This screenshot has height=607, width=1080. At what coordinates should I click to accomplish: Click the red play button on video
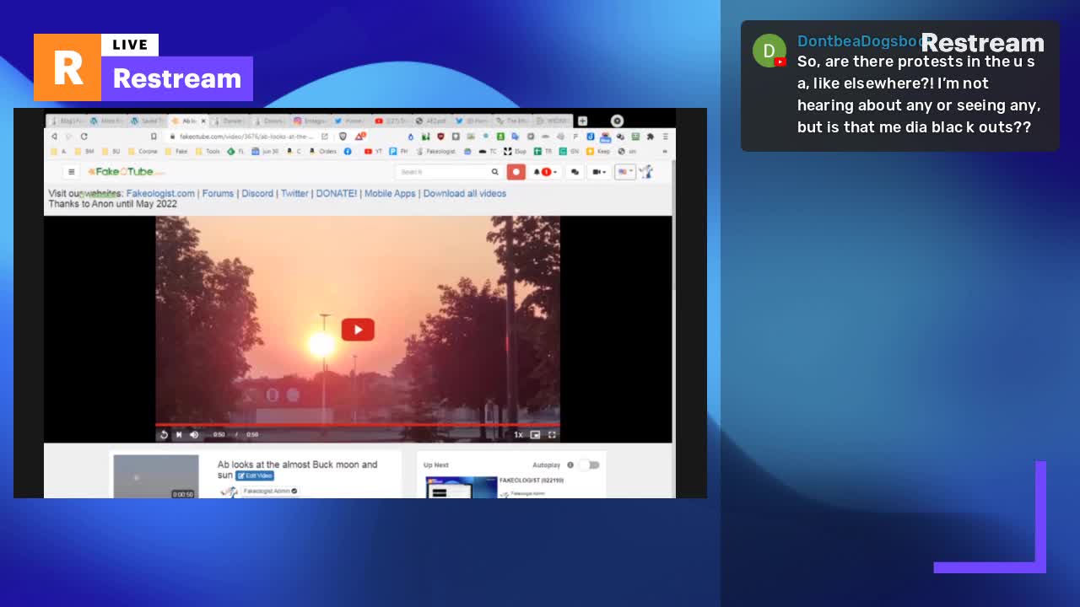coord(358,330)
